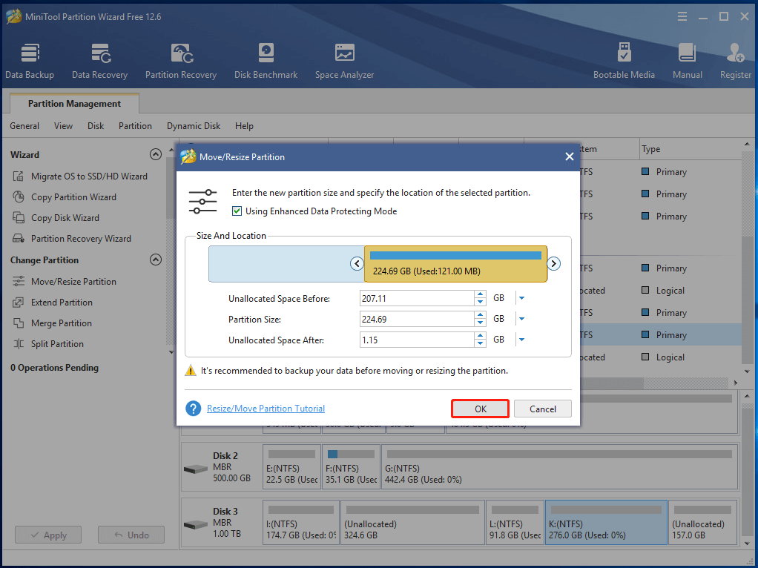Click Cancel in the resize dialog
The width and height of the screenshot is (758, 568).
[x=542, y=409]
